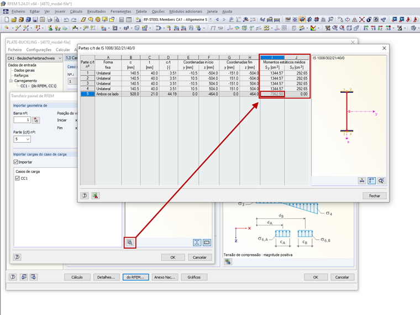This screenshot has width=420, height=315.
Task: Click the Excel export icon in Partes c/t dialog
Action: 96,196
